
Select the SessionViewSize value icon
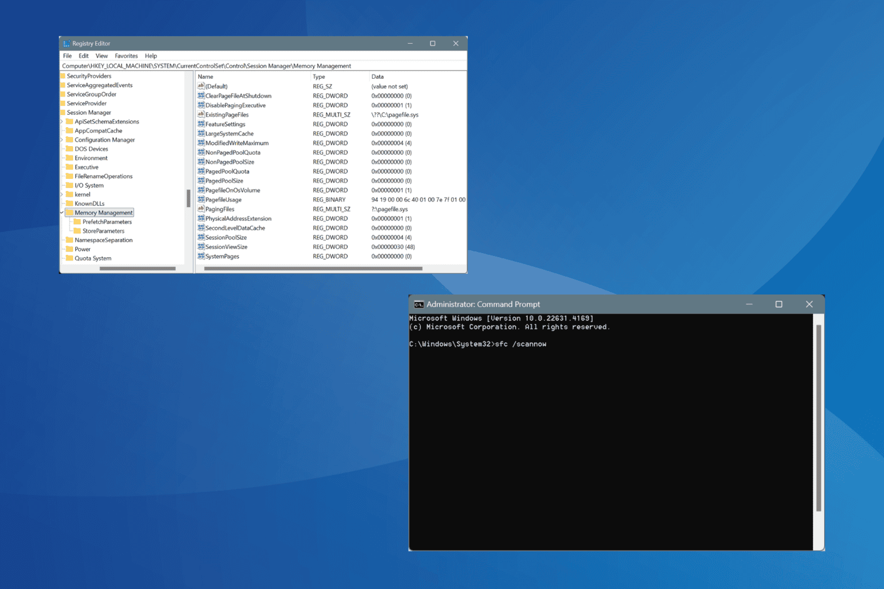coord(201,247)
